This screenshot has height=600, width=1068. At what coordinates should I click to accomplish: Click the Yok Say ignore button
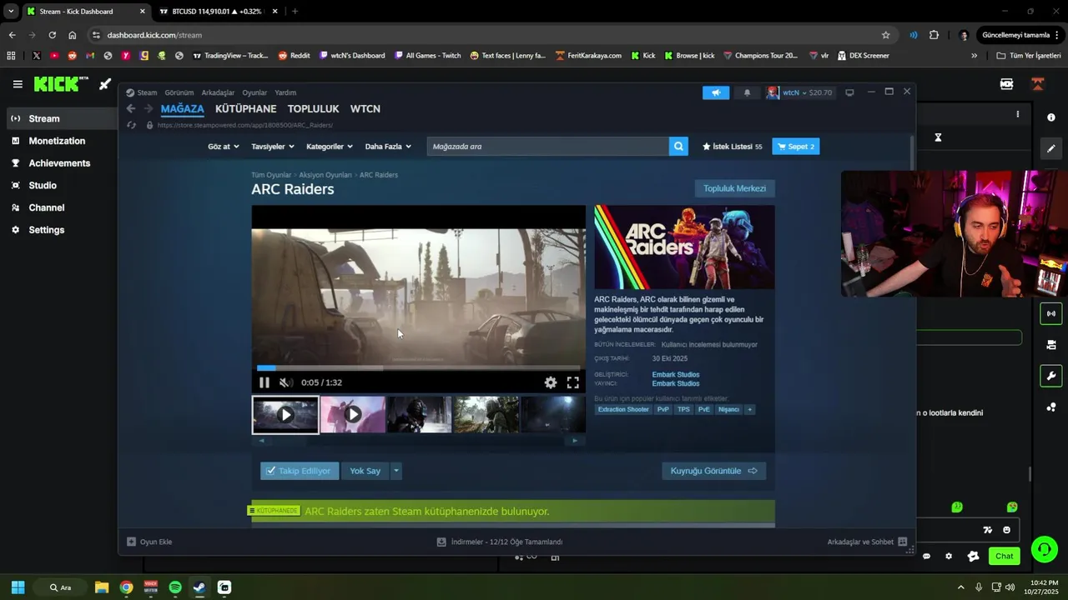[365, 471]
